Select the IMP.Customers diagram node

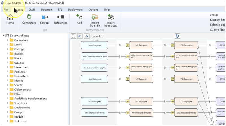click(141, 79)
